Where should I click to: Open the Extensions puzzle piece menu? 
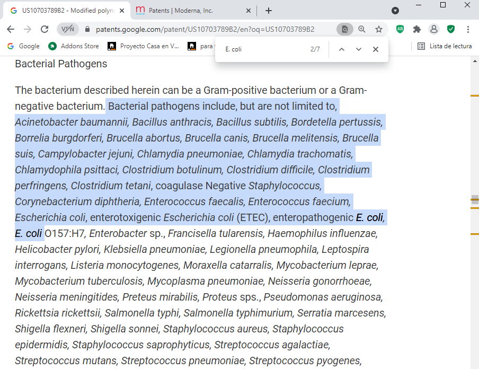click(417, 29)
